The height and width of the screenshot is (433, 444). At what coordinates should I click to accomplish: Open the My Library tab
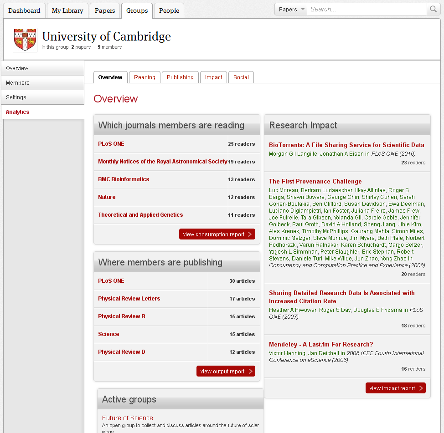67,11
